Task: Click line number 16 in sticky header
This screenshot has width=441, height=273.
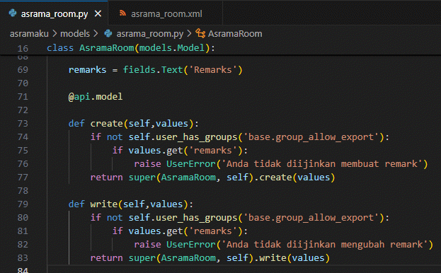Action: (x=23, y=48)
